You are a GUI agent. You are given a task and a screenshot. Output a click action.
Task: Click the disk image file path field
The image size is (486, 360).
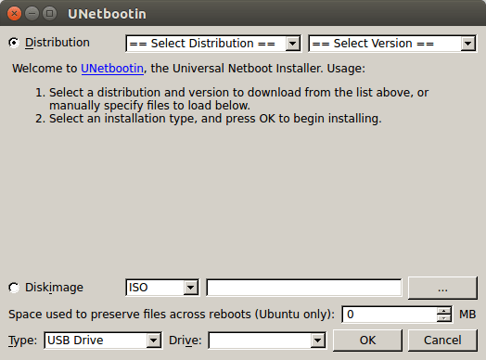point(304,288)
